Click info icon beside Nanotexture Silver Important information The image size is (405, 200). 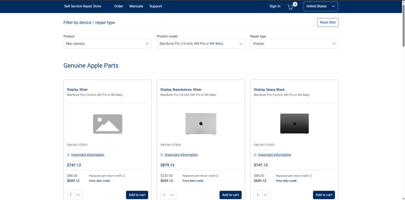(162, 155)
